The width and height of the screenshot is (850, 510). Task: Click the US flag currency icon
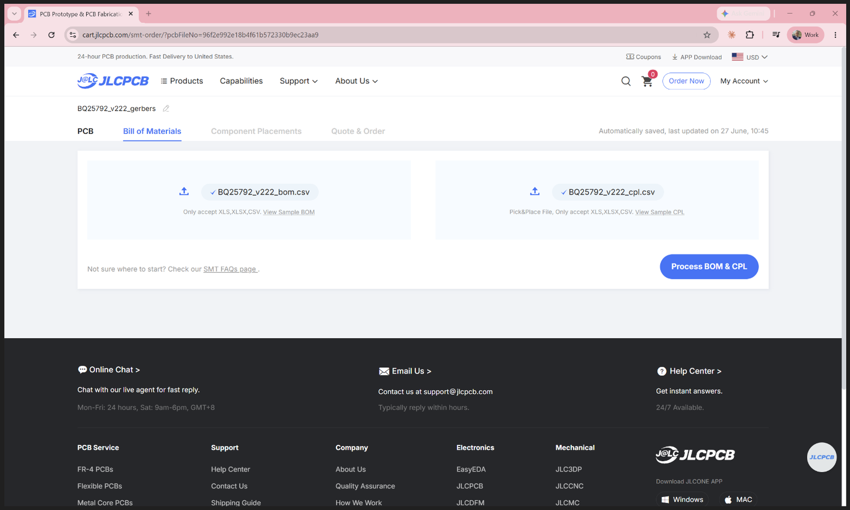point(737,57)
